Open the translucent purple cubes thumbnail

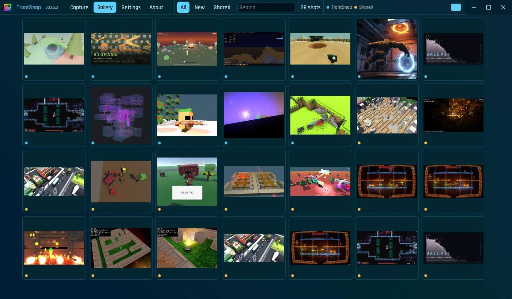click(121, 115)
